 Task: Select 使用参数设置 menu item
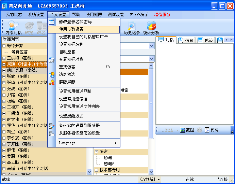pos(71,29)
